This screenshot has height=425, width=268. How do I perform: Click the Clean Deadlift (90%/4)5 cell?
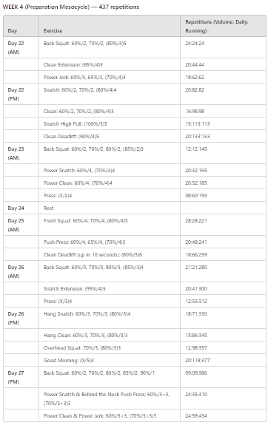point(110,136)
